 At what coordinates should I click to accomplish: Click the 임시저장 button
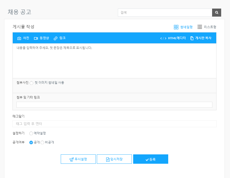(x=114, y=159)
